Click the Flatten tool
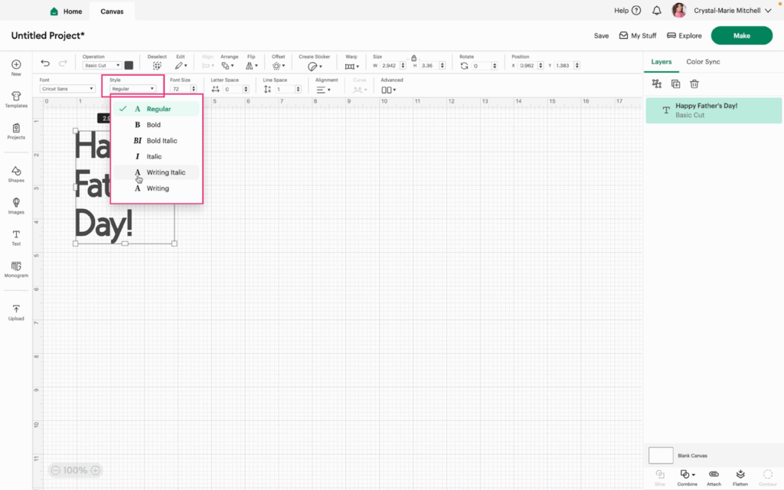This screenshot has height=490, width=784. pos(740,477)
